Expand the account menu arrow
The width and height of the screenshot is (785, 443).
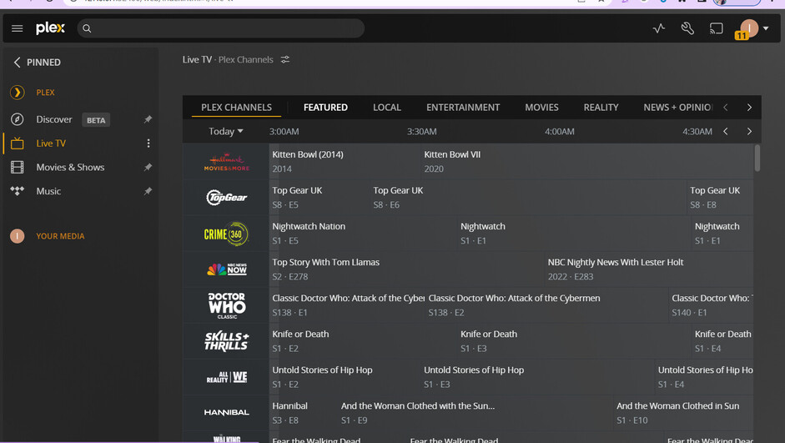pyautogui.click(x=766, y=28)
